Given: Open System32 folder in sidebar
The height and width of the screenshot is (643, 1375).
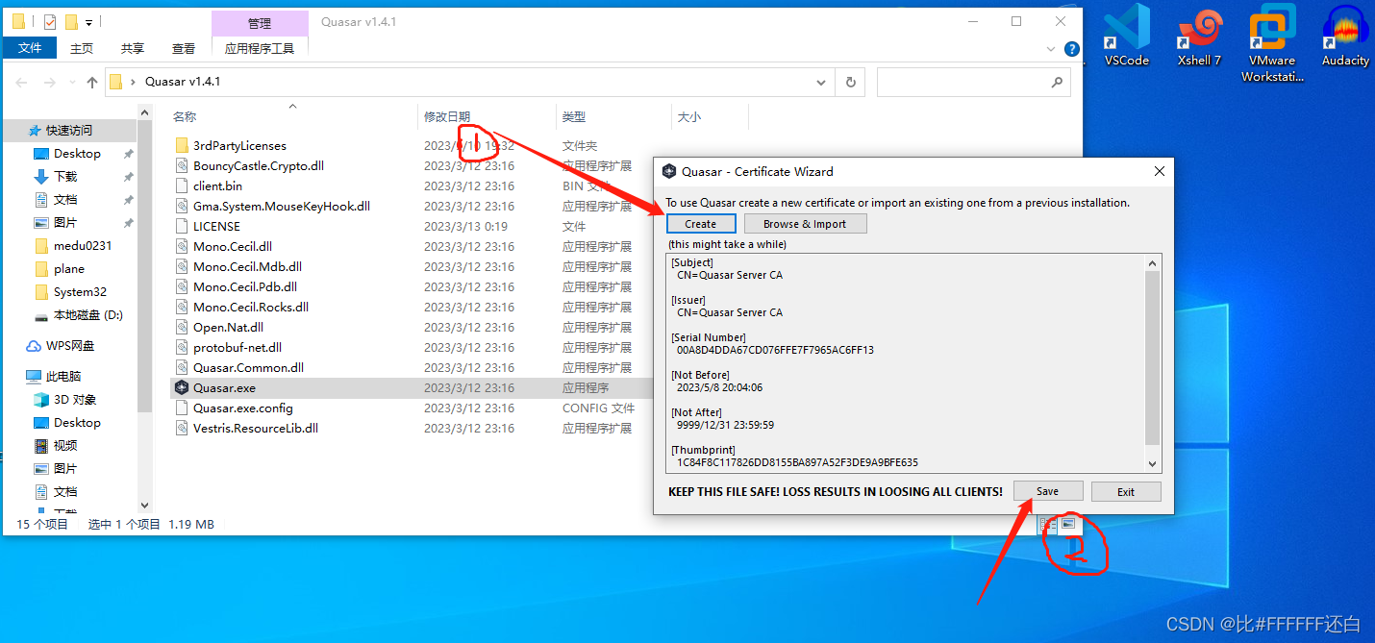Looking at the screenshot, I should pos(81,291).
